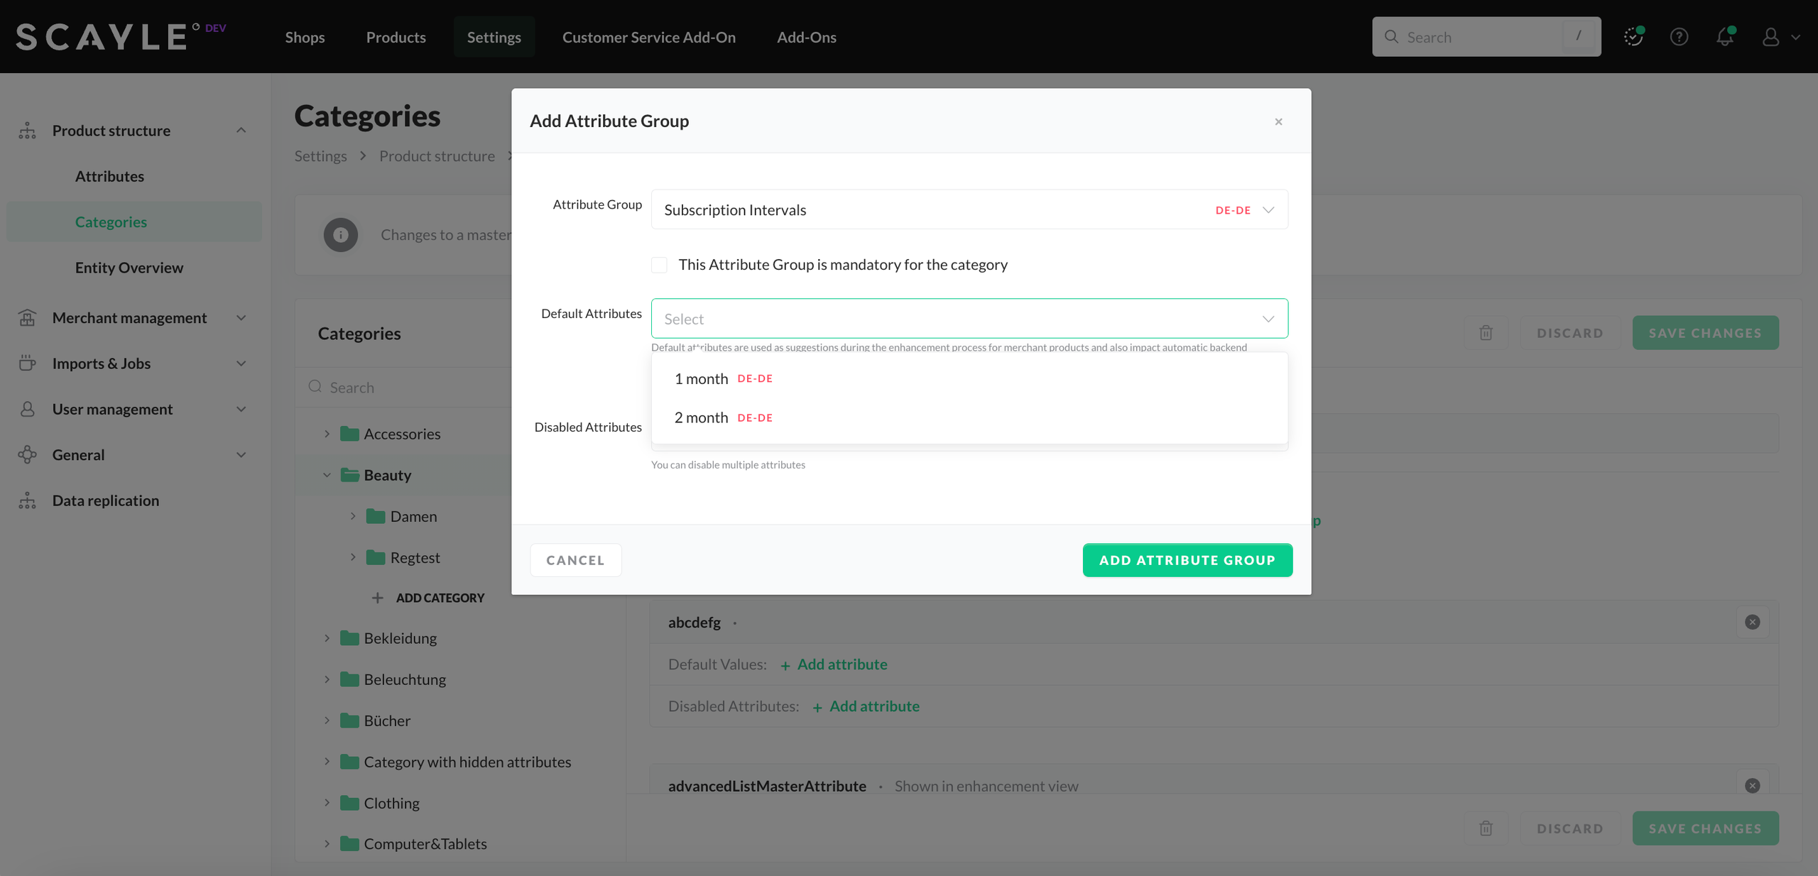Image resolution: width=1818 pixels, height=876 pixels.
Task: Open the help question mark icon
Action: point(1679,37)
